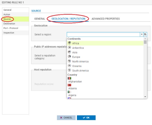Click the region list scroll-down arrow
152x125 pixels.
pos(145,97)
